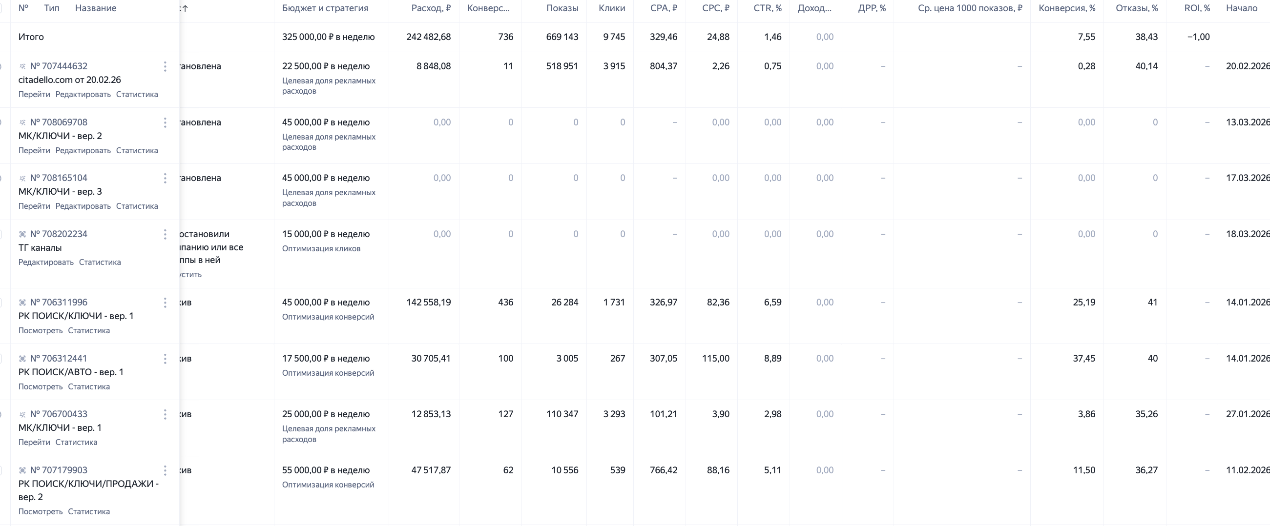Expand actions menu for РК ПОИСК/КЛЮЧИ - вер. 1
Viewport: 1270px width, 526px height.
[165, 303]
